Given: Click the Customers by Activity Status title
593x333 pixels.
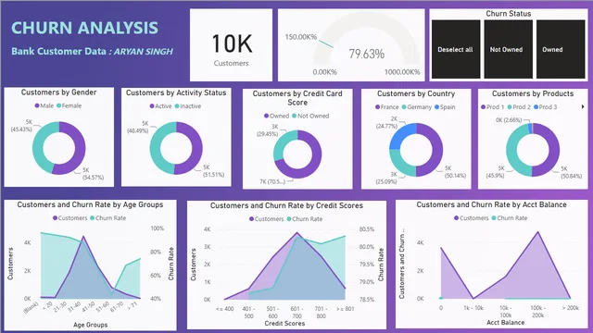Looking at the screenshot, I should click(x=176, y=92).
